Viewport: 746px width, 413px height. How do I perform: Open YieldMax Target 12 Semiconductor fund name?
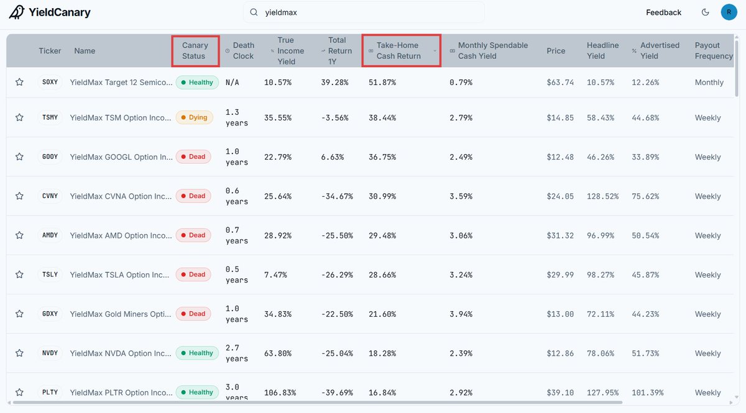pyautogui.click(x=121, y=82)
